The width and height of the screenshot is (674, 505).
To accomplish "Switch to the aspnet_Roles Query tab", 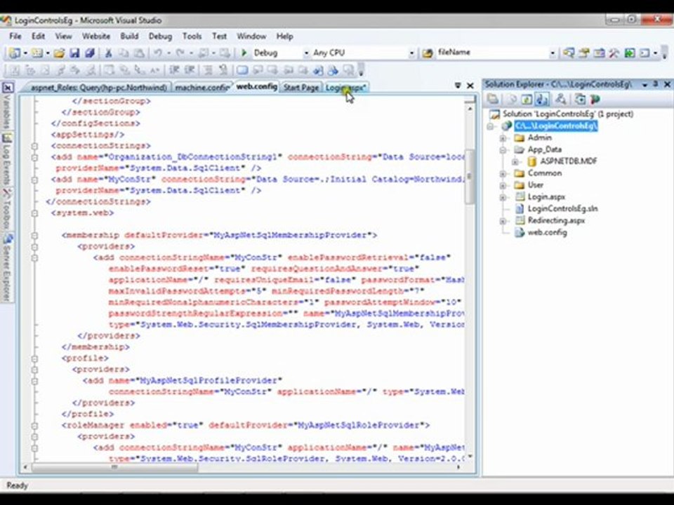I will coord(98,87).
